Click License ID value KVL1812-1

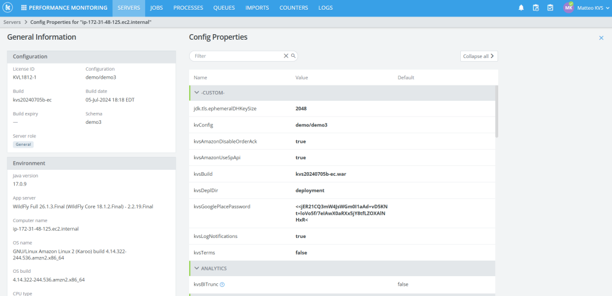click(x=24, y=77)
